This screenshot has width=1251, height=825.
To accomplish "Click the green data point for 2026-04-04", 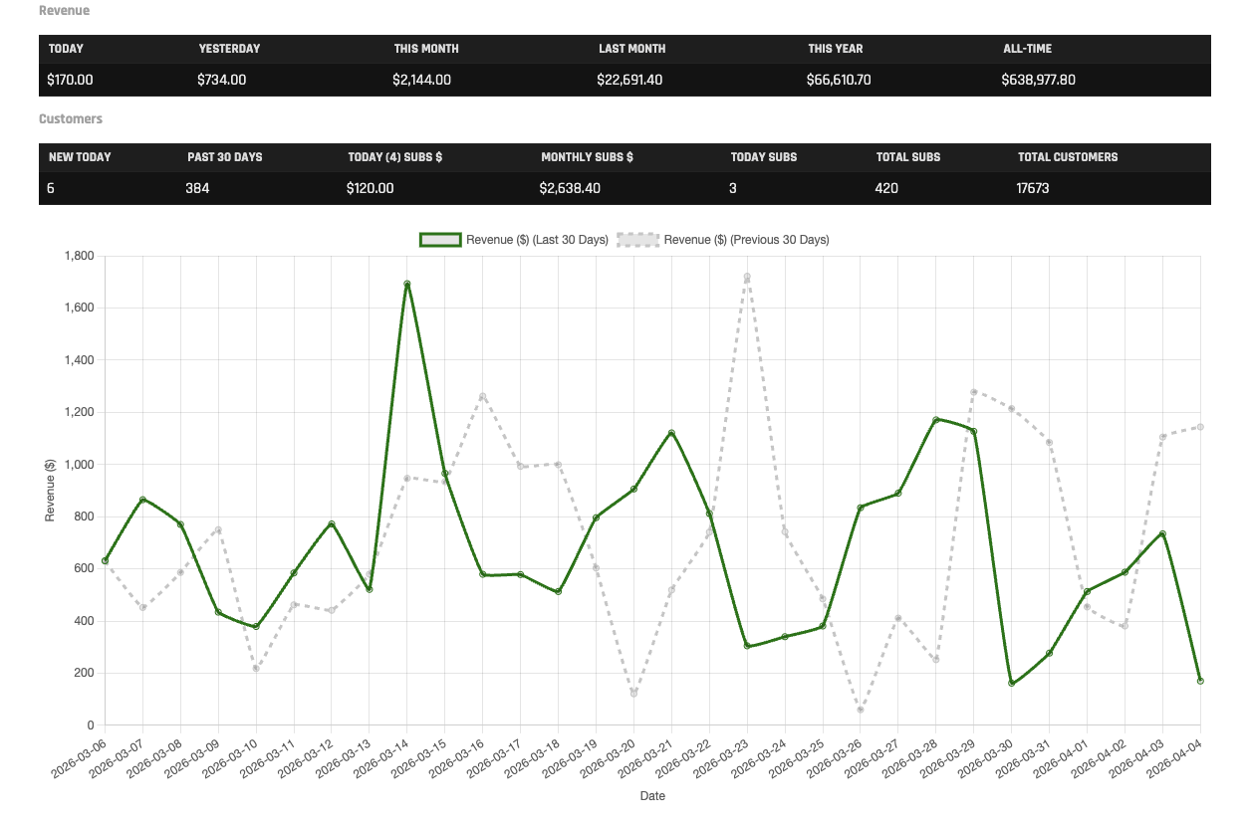I will (1200, 681).
